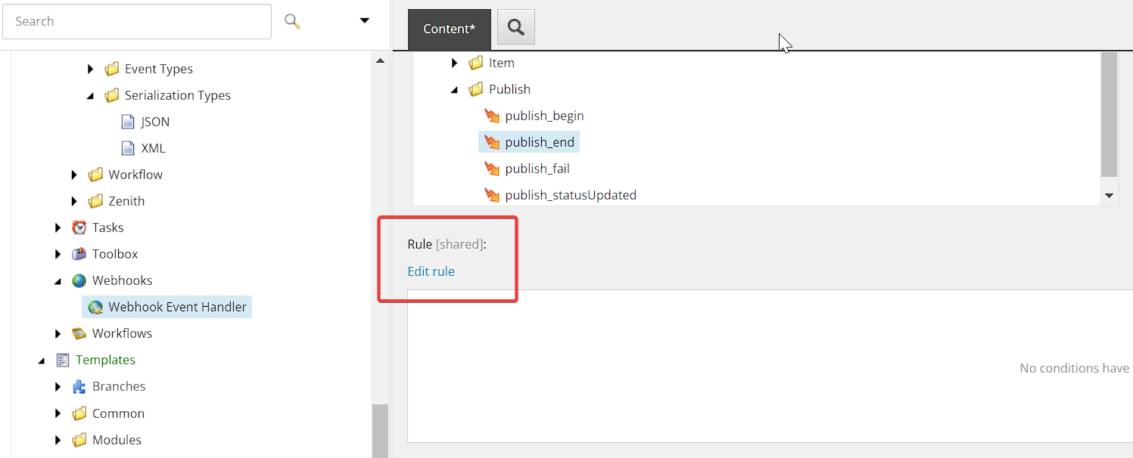
Task: Click the Edit rule link
Action: [x=431, y=271]
